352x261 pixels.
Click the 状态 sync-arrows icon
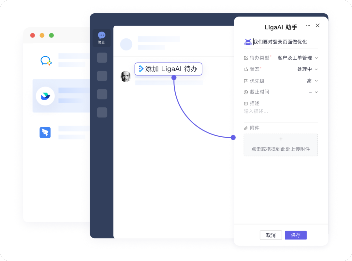[245, 69]
